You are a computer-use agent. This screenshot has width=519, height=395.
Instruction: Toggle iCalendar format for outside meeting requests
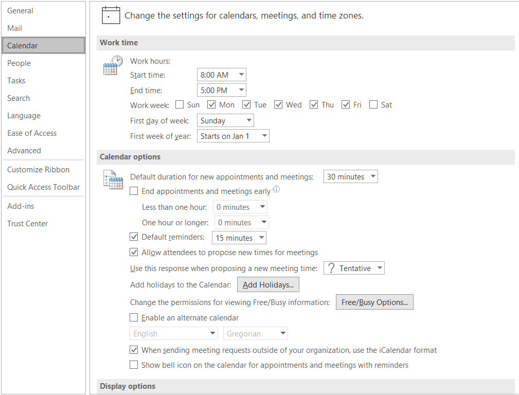134,350
